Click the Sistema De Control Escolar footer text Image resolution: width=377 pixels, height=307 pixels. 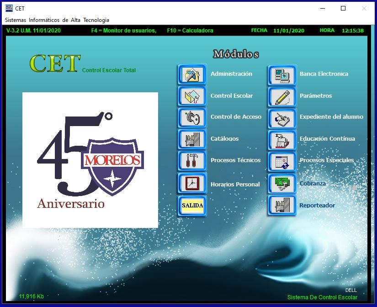tap(322, 297)
